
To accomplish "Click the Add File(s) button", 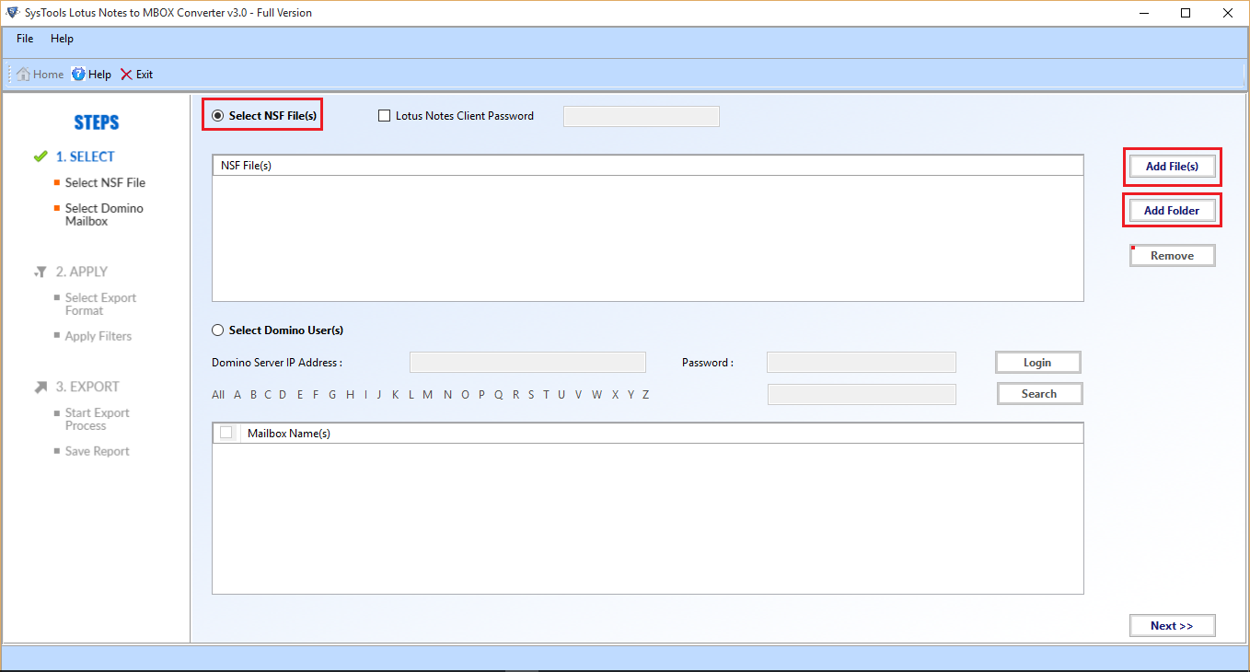I will point(1172,167).
